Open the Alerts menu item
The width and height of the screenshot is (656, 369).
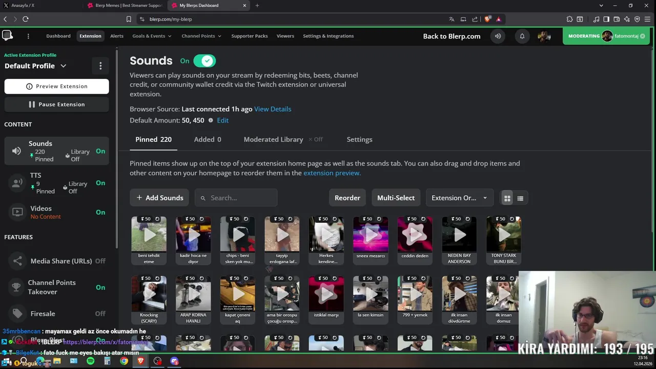(x=117, y=36)
